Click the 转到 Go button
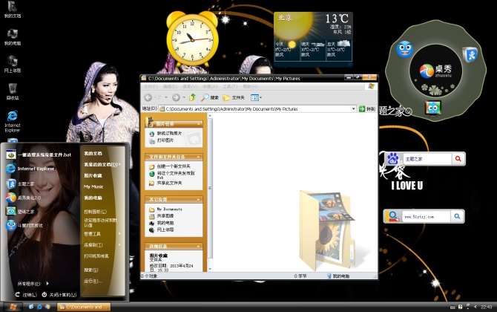 367,109
